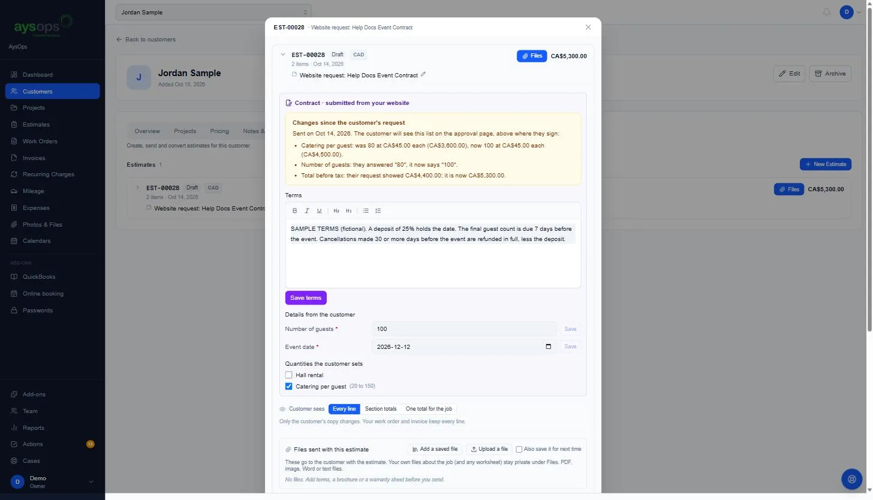Viewport: 873px width, 500px height.
Task: Open user avatar menu in header
Action: [851, 12]
